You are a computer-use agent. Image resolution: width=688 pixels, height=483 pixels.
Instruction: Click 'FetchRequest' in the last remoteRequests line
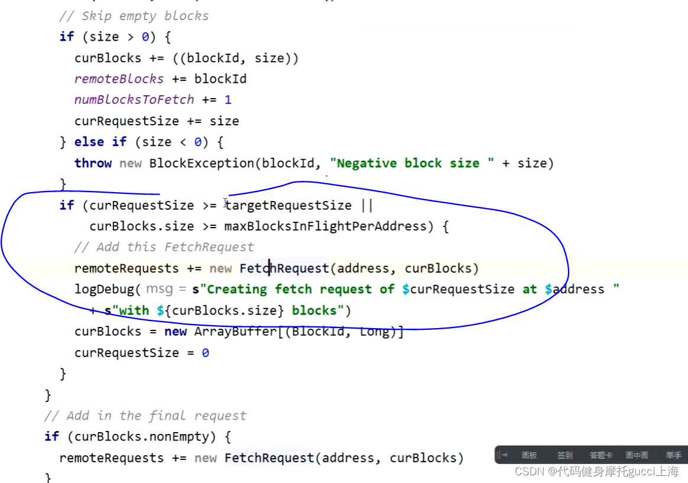click(x=269, y=458)
